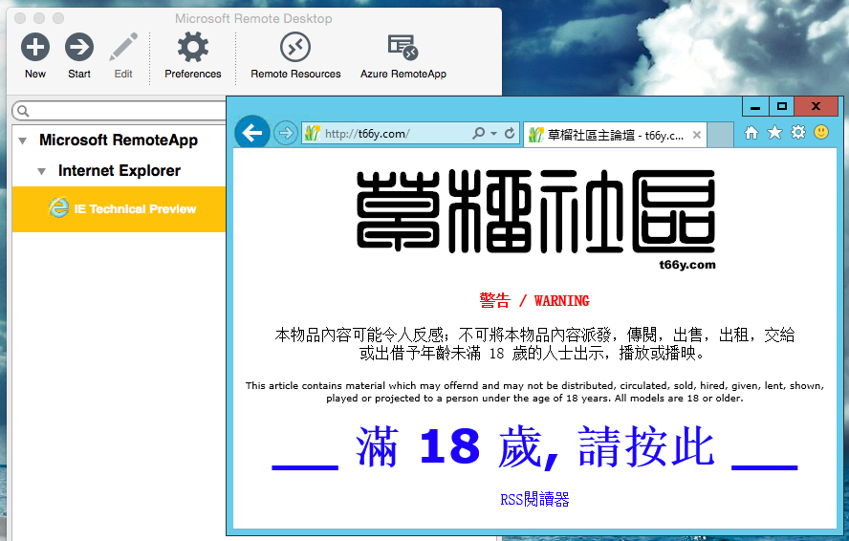Refresh the t66y.com page
Image resolution: width=849 pixels, height=541 pixels.
coord(511,134)
